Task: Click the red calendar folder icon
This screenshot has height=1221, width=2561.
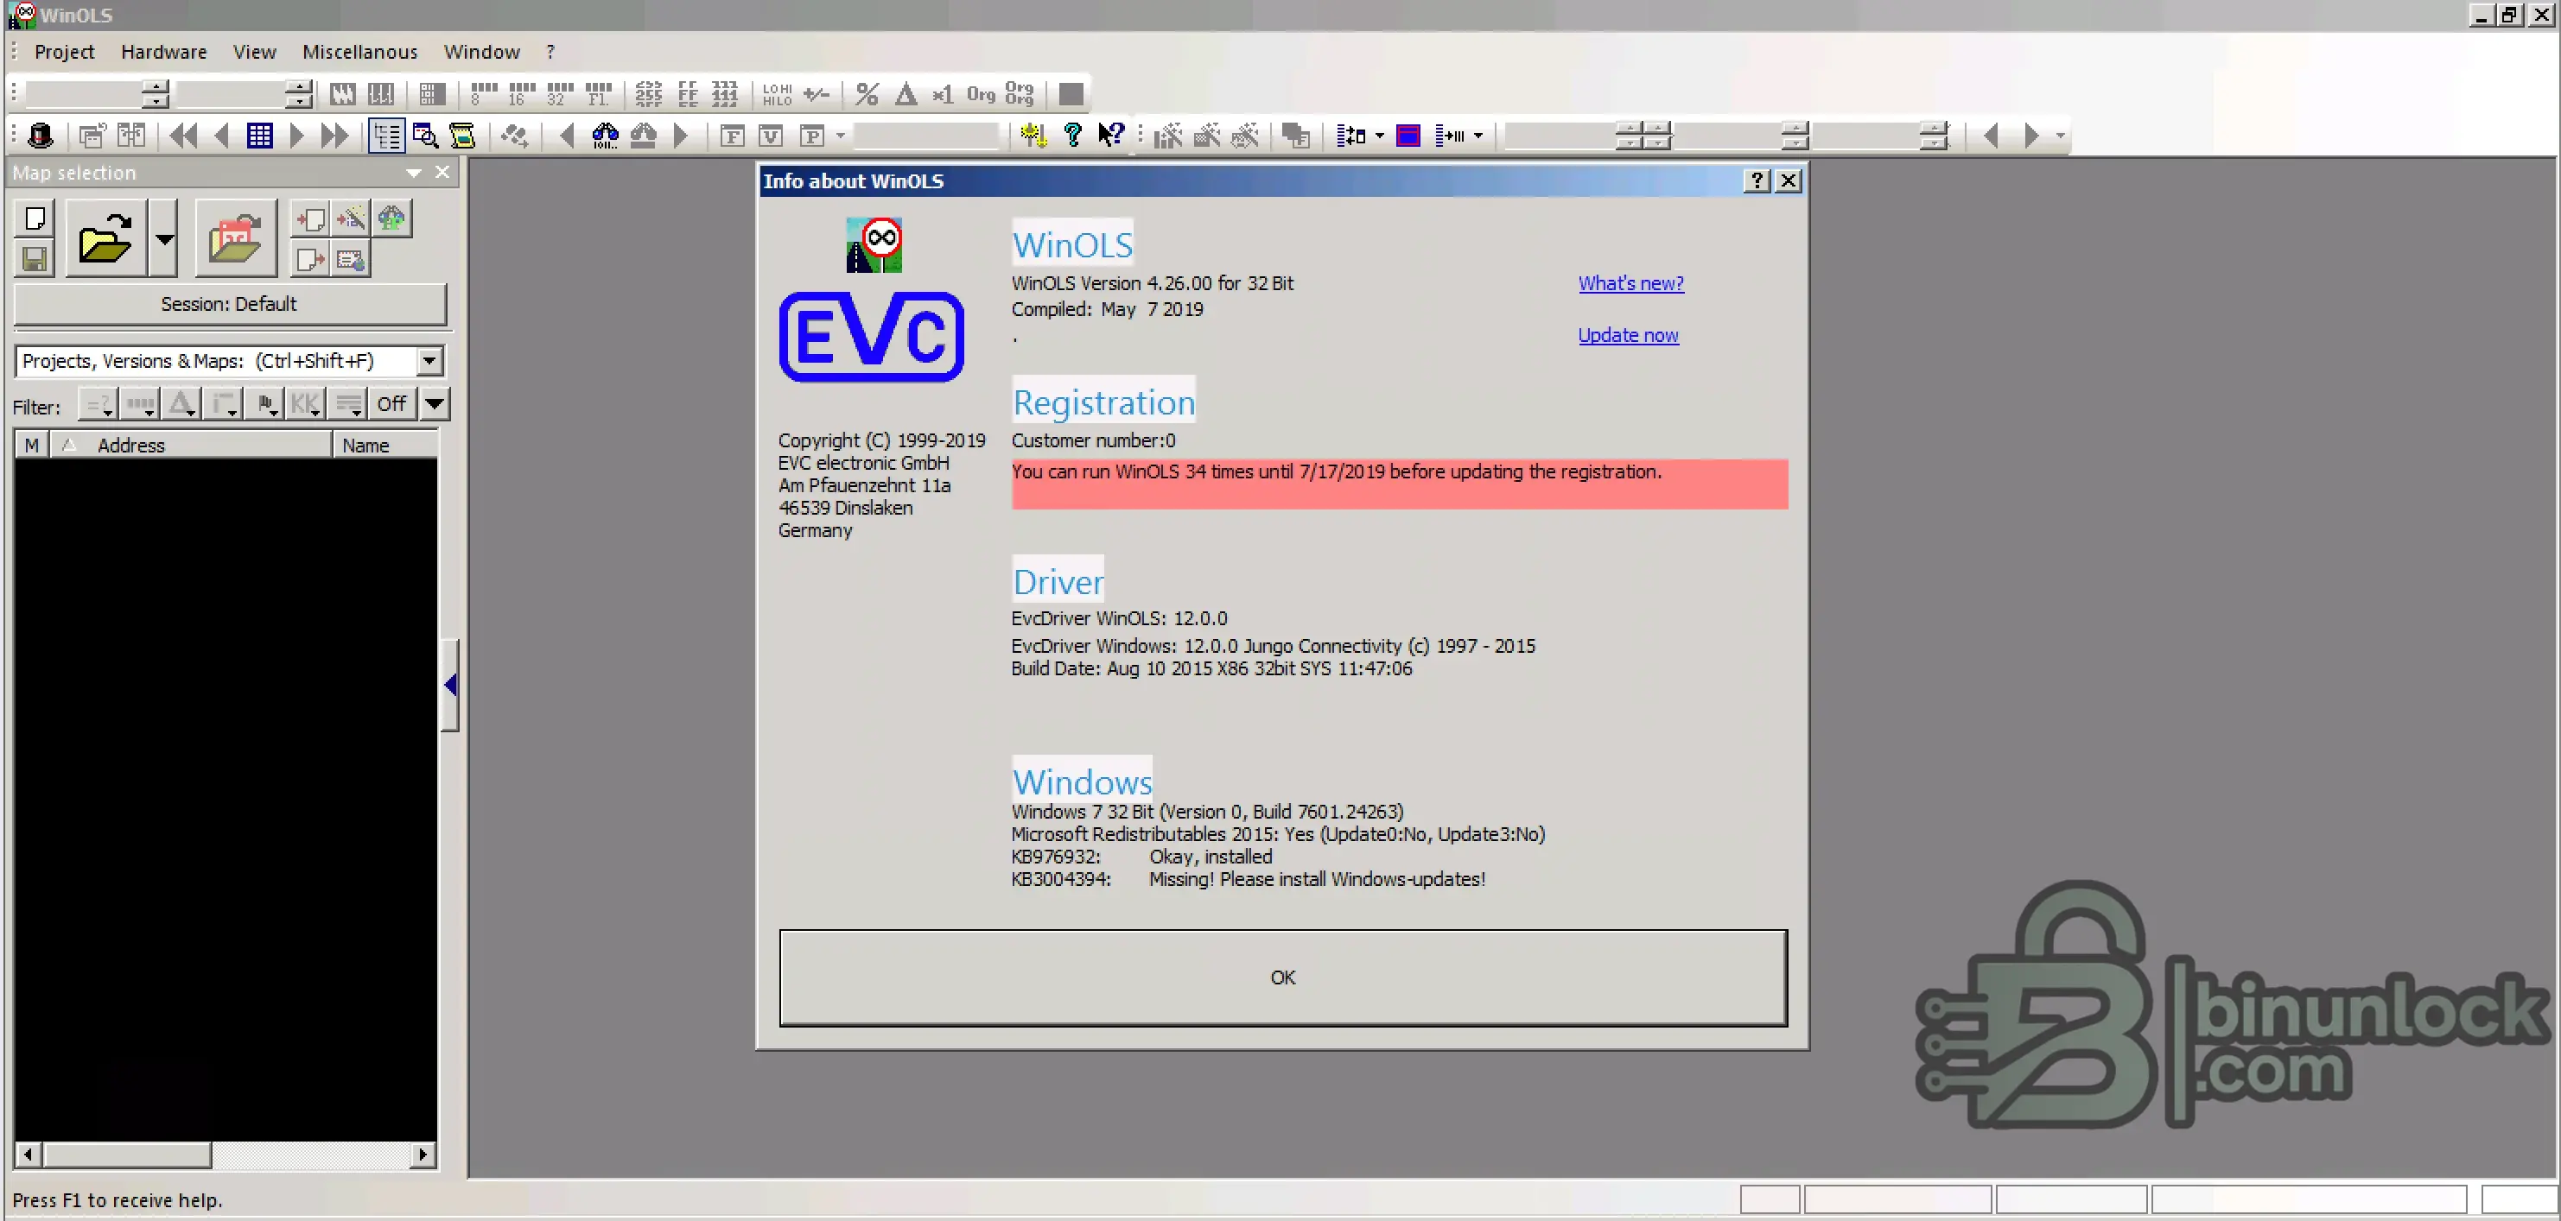Action: [236, 238]
